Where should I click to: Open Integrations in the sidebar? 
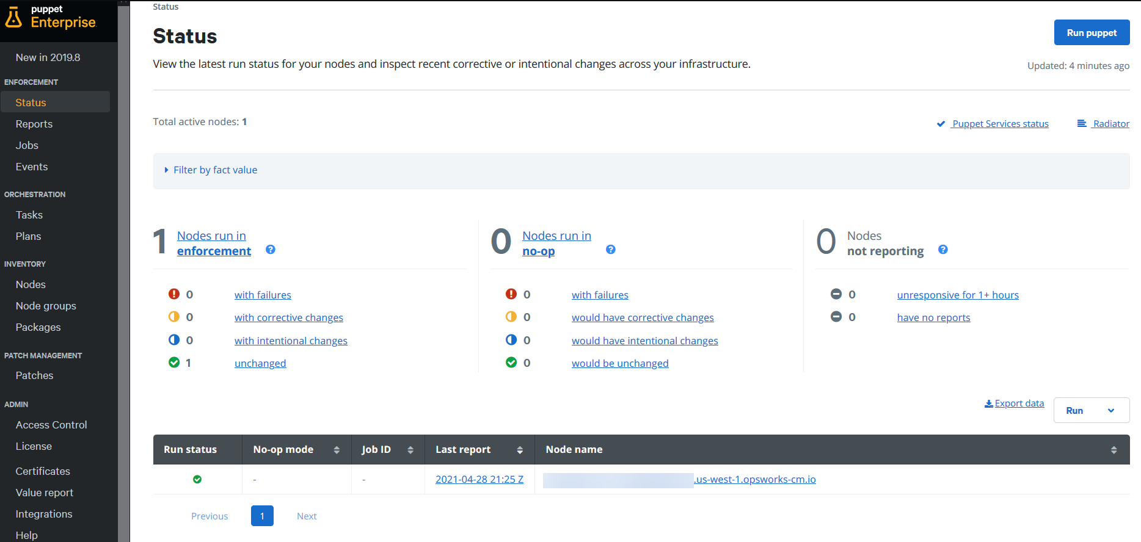click(44, 514)
